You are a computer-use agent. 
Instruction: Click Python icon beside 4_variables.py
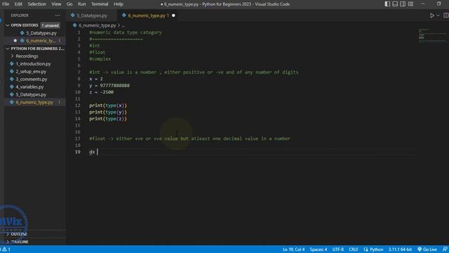12,86
